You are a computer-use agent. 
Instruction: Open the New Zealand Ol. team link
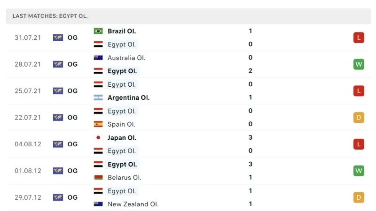[133, 204]
